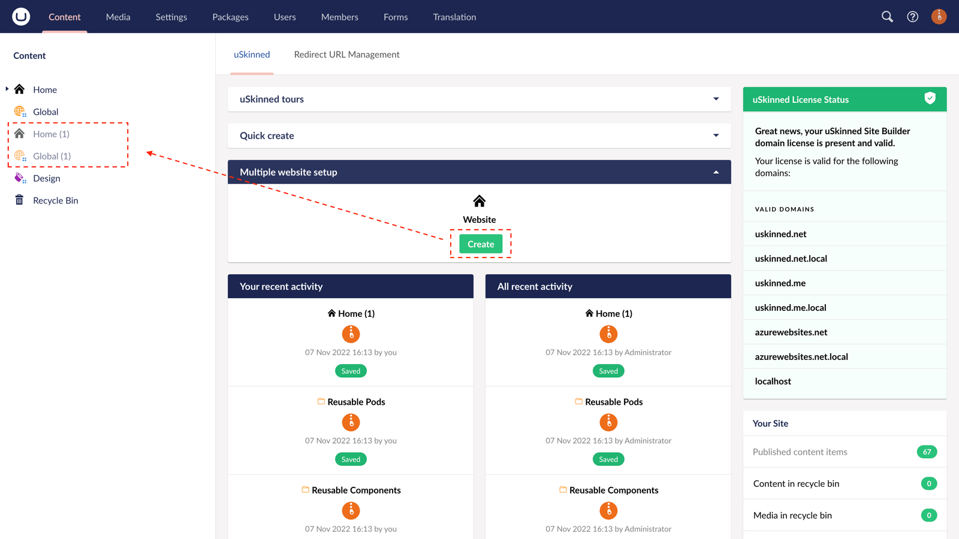Screen dimensions: 959x539
Task: Switch to the Redirect URL Management tab
Action: point(346,54)
